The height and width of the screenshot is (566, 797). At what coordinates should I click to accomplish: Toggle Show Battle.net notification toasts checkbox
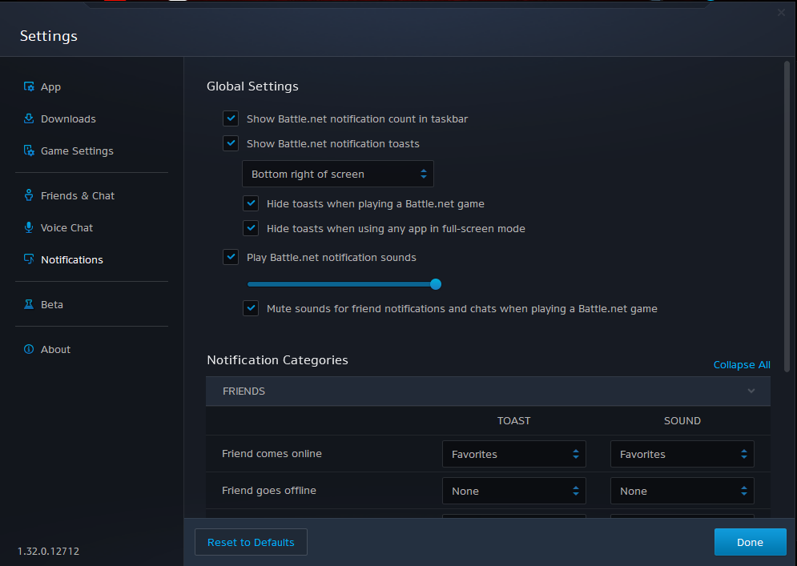[231, 143]
